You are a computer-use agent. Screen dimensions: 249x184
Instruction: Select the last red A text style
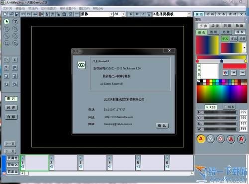click(241, 139)
